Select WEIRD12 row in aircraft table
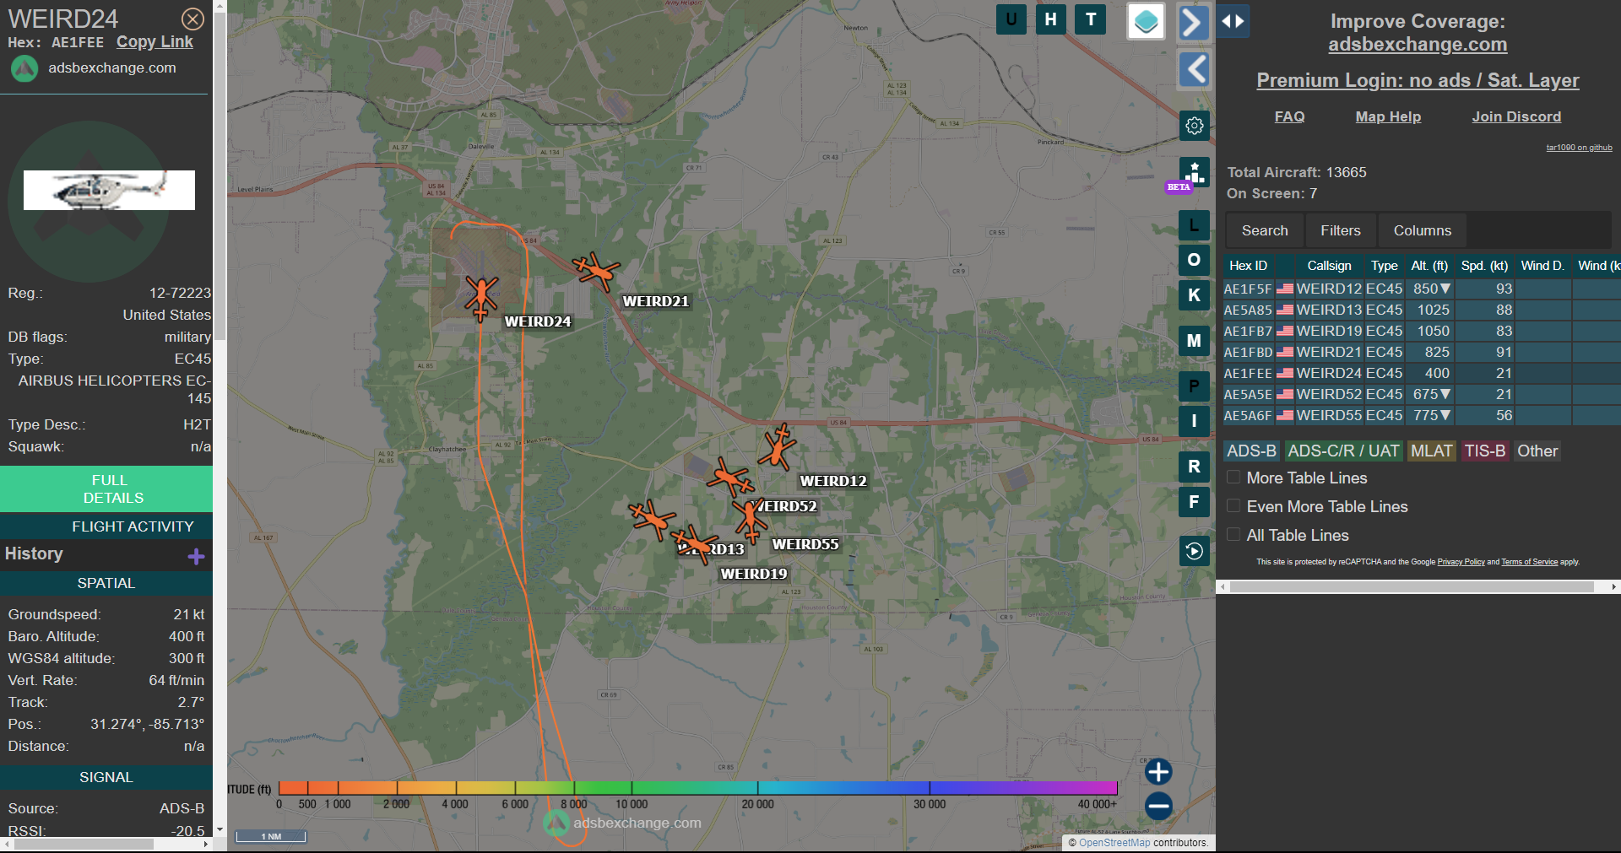1621x853 pixels. [x=1422, y=289]
